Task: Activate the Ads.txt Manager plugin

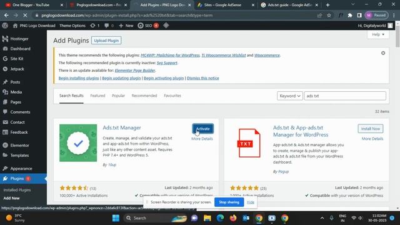Action: (202, 129)
